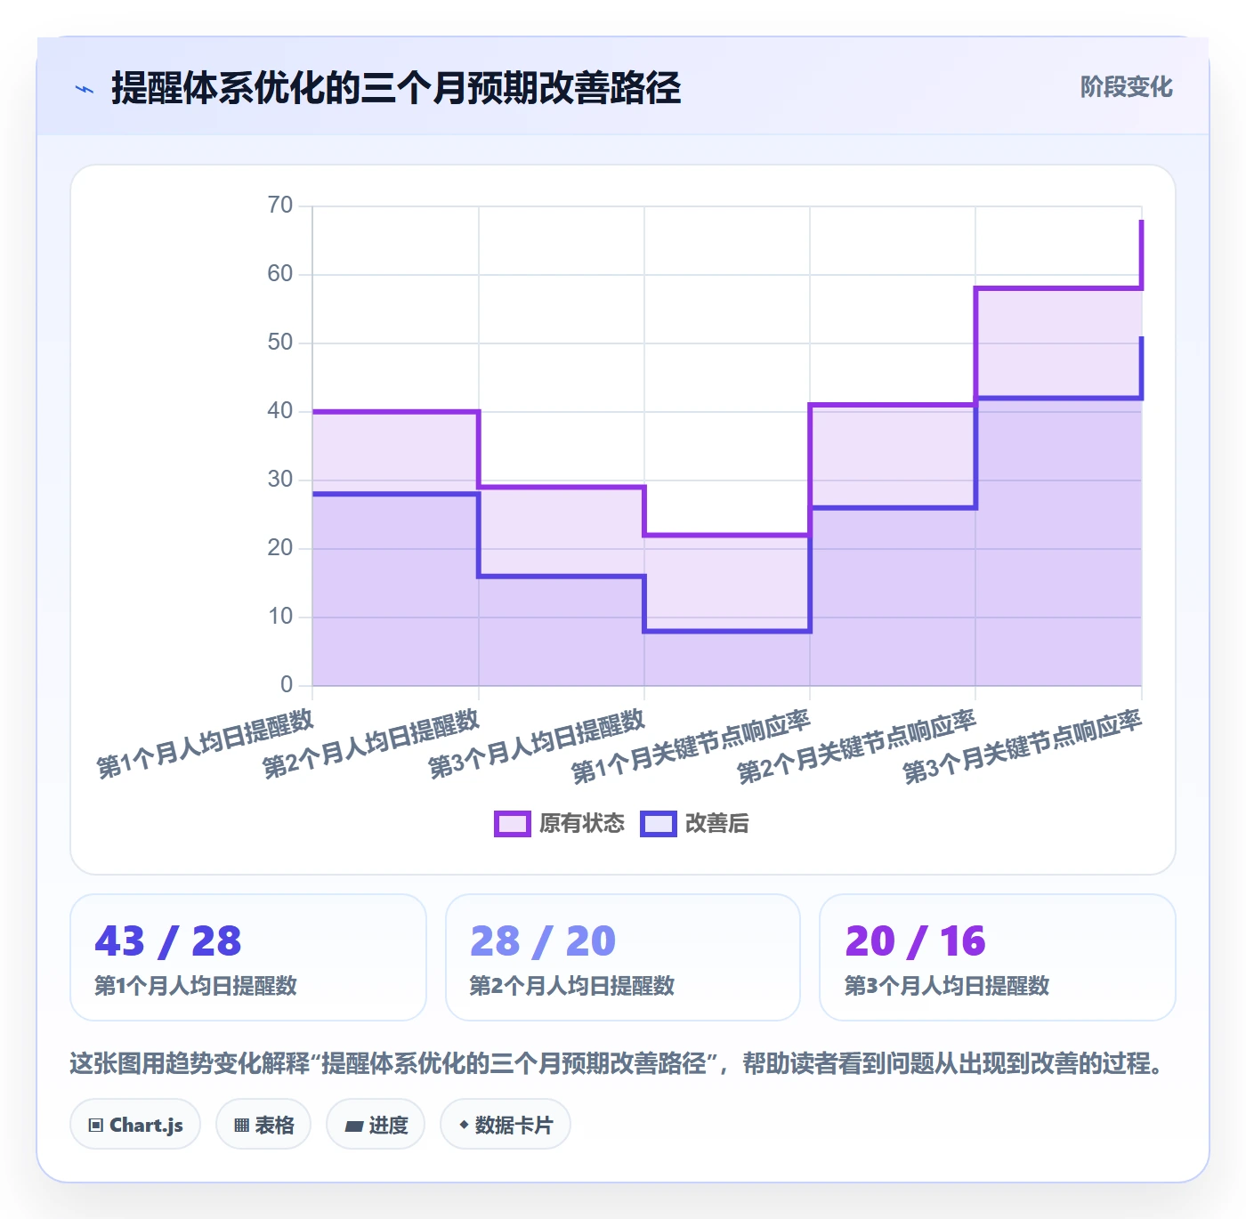Click the chart title 提醒体系优化的三个月预期改善路径
Screen dimensions: 1246x1219
click(x=396, y=88)
